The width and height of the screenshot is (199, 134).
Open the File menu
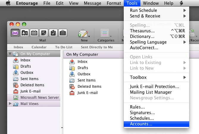click(x=47, y=3)
